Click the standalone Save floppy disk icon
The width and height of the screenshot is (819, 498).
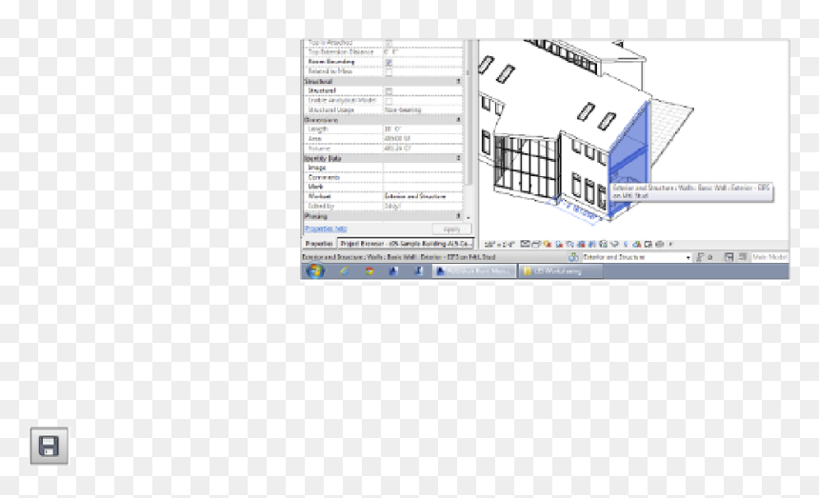[x=50, y=446]
